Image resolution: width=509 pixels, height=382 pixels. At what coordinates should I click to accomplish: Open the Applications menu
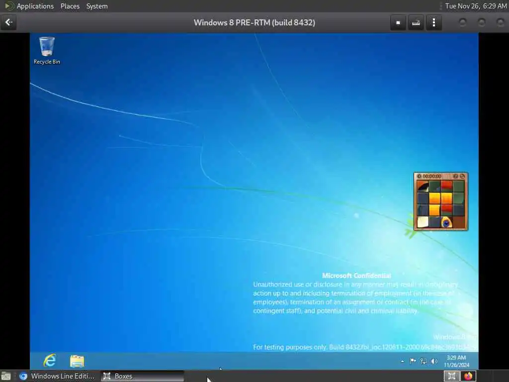pyautogui.click(x=35, y=6)
